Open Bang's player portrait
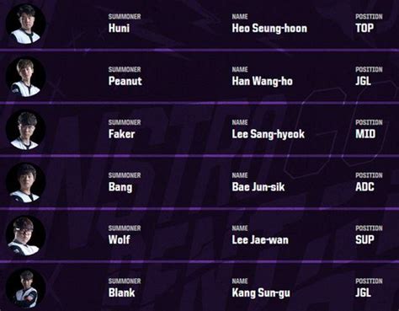The image size is (399, 311). point(25,182)
